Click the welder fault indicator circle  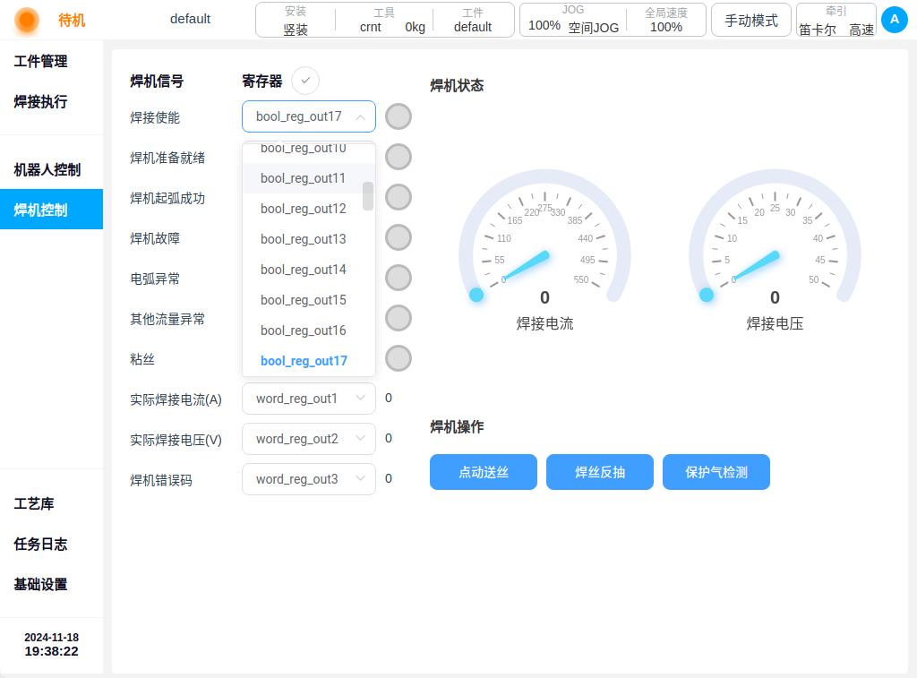click(399, 237)
